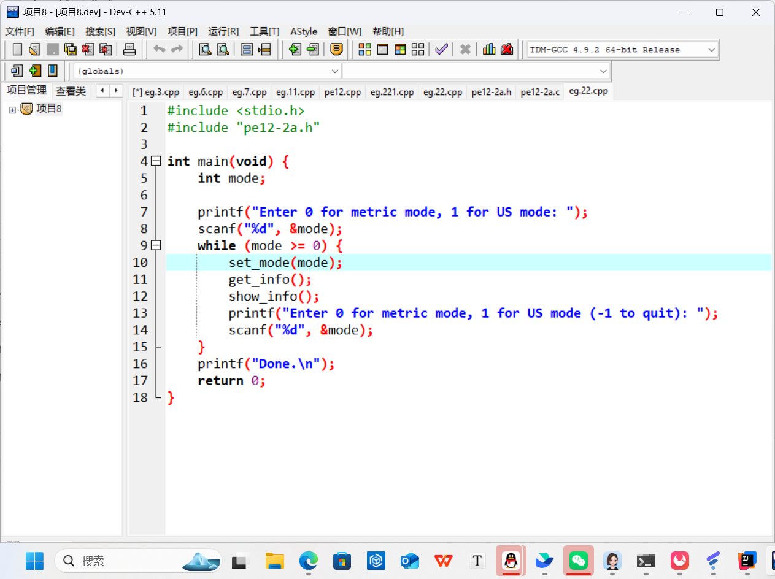Click the Compile and Run icon
The height and width of the screenshot is (579, 775).
coord(400,50)
